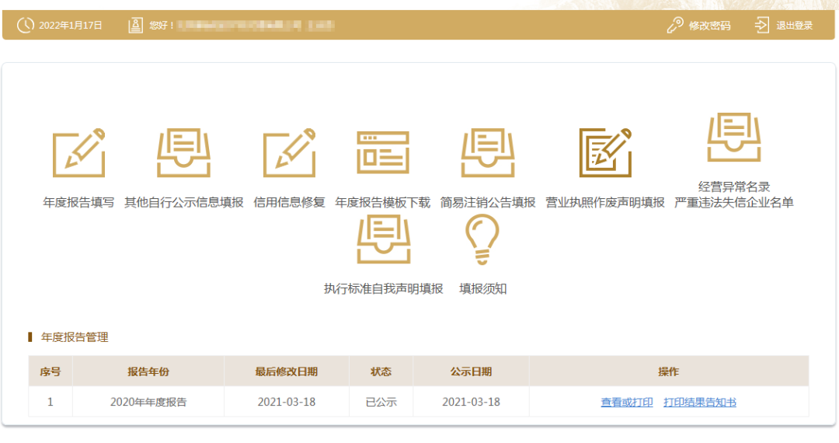
Task: Click the clock icon beside the date
Action: (x=26, y=26)
